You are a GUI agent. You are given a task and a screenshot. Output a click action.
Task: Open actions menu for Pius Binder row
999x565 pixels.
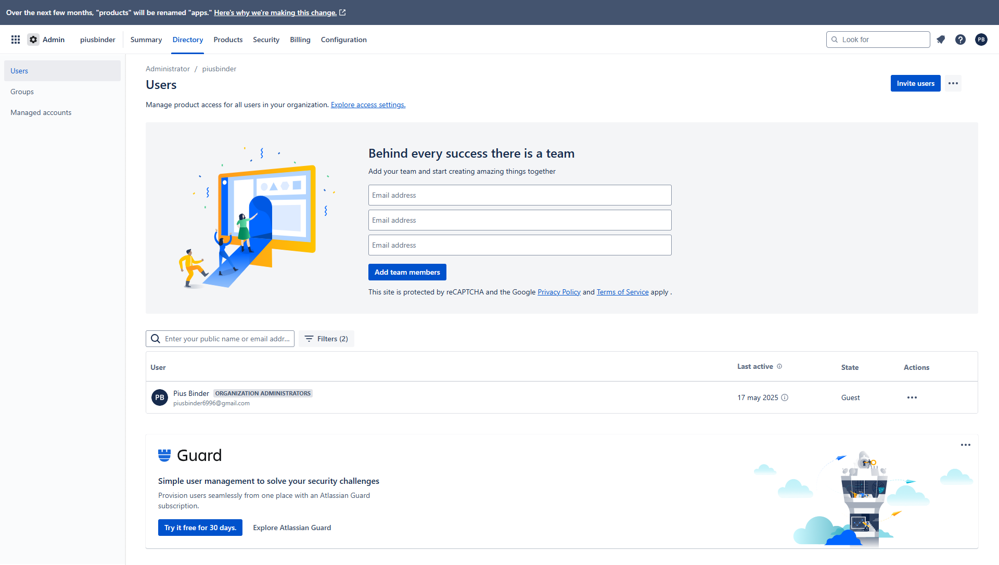point(912,397)
